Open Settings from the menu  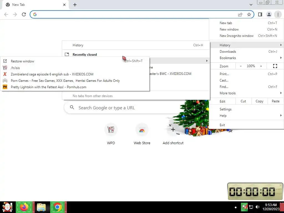click(x=246, y=109)
